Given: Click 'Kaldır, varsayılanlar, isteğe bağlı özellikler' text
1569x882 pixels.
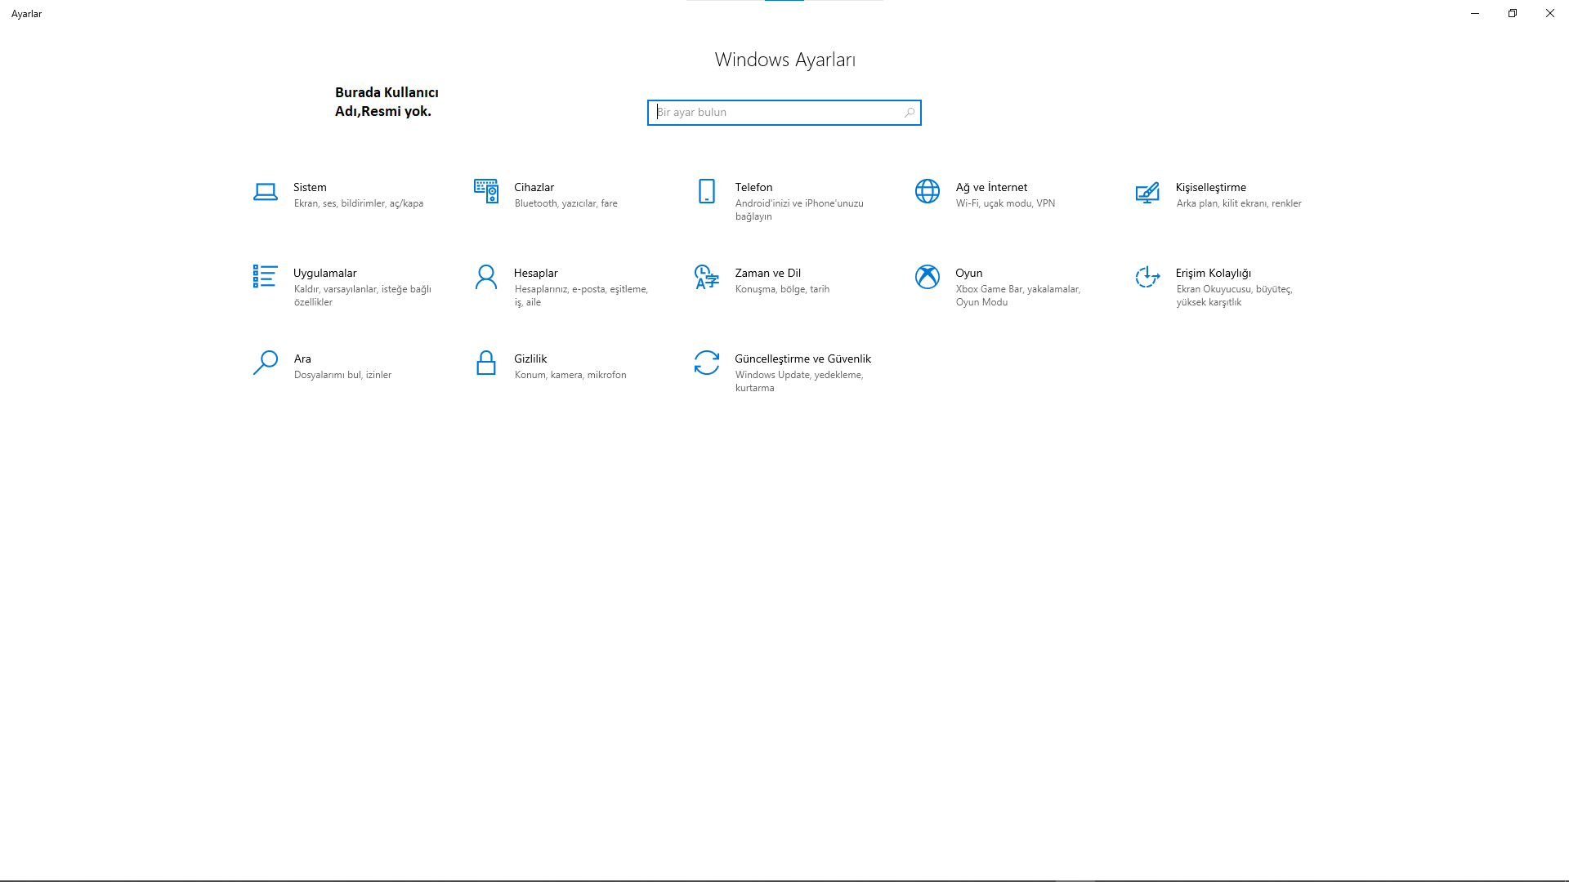Looking at the screenshot, I should (363, 296).
